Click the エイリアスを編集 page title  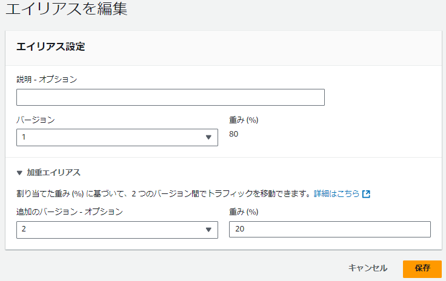coord(66,8)
